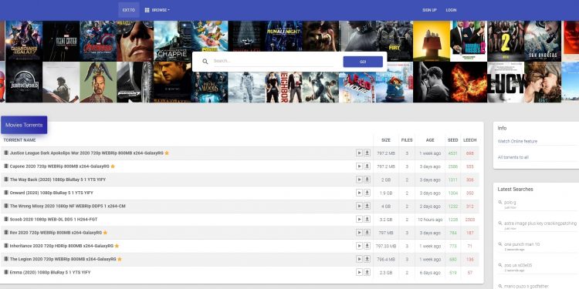Download Onward (2020) torrent
The height and width of the screenshot is (289, 579).
367,193
